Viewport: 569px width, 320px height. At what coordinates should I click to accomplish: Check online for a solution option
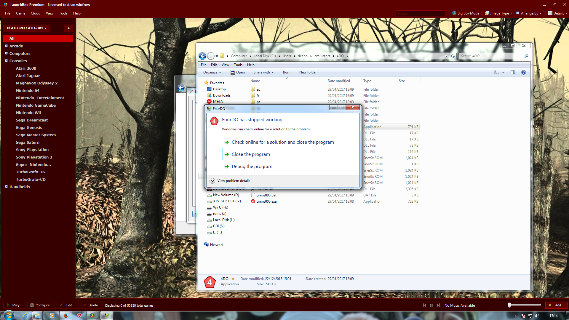tap(289, 142)
